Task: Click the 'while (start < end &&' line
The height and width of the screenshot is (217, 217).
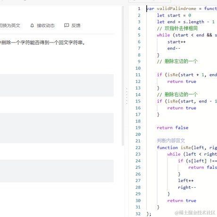Action: pyautogui.click(x=187, y=35)
